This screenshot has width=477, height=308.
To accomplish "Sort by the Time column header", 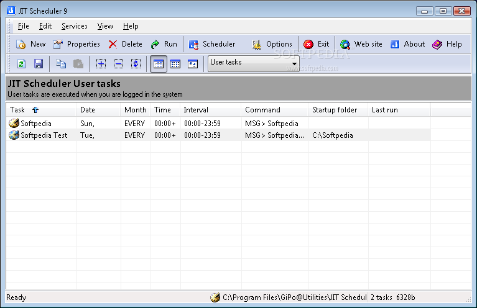I will (x=165, y=110).
